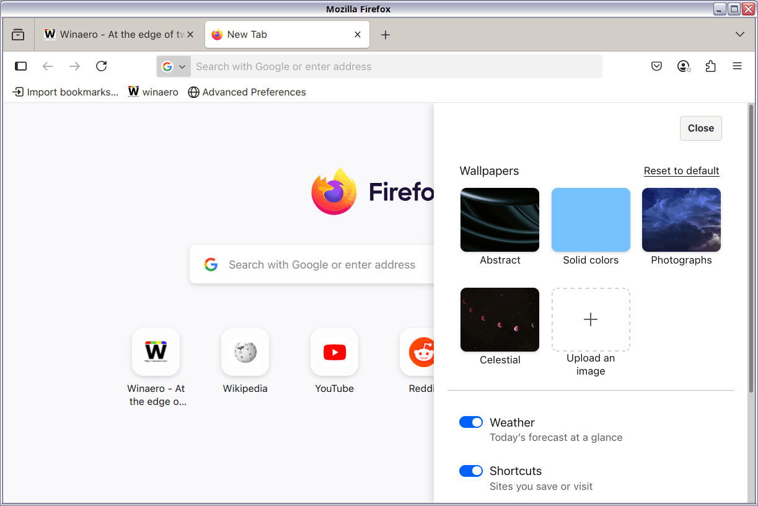This screenshot has height=506, width=758.
Task: Select the Celestial wallpaper thumbnail
Action: coord(500,319)
